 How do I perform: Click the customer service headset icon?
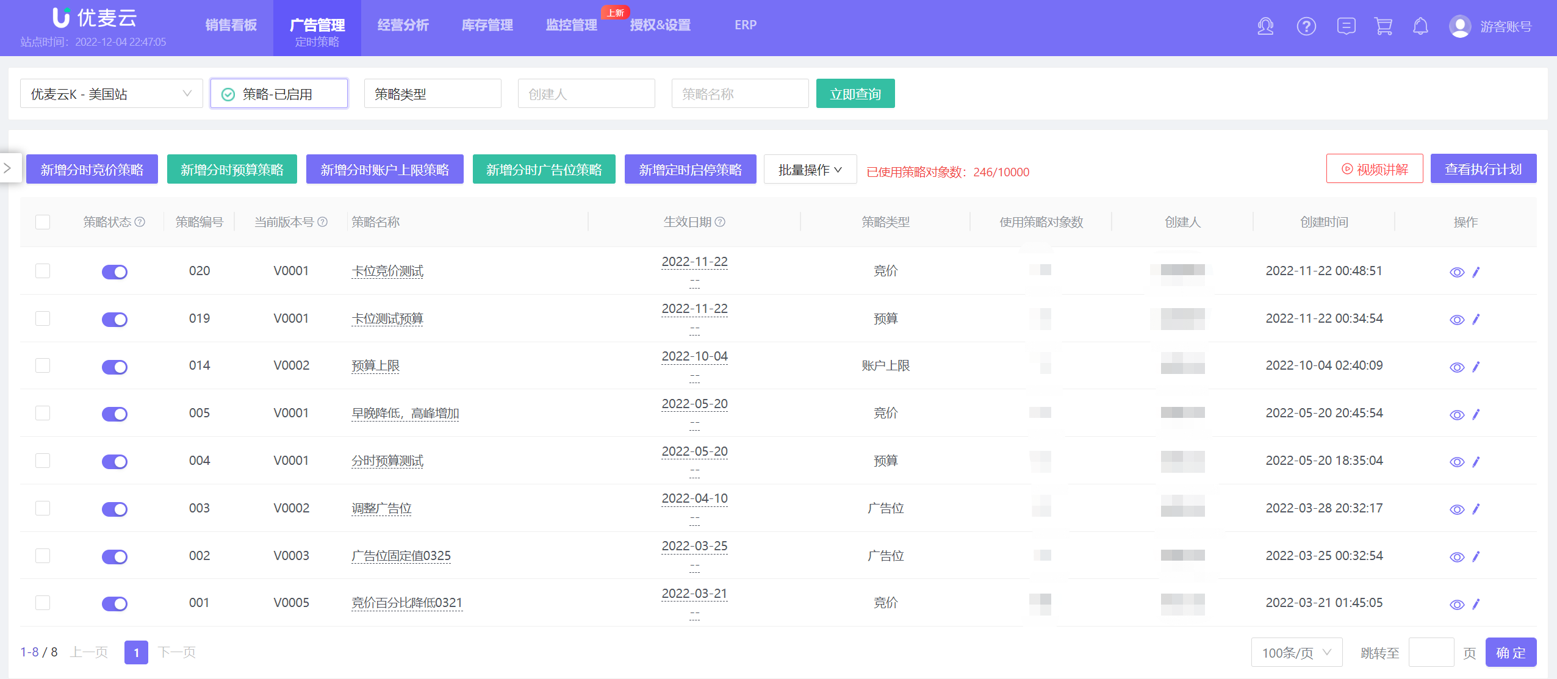[x=1265, y=26]
